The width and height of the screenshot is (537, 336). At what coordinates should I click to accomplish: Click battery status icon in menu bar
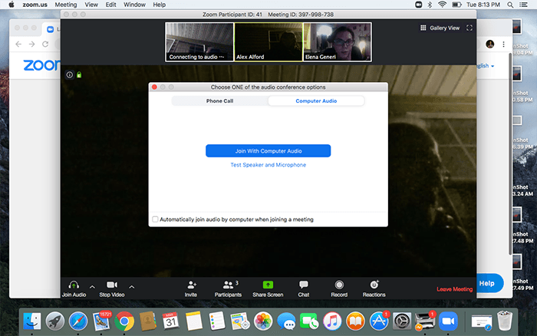tap(456, 5)
